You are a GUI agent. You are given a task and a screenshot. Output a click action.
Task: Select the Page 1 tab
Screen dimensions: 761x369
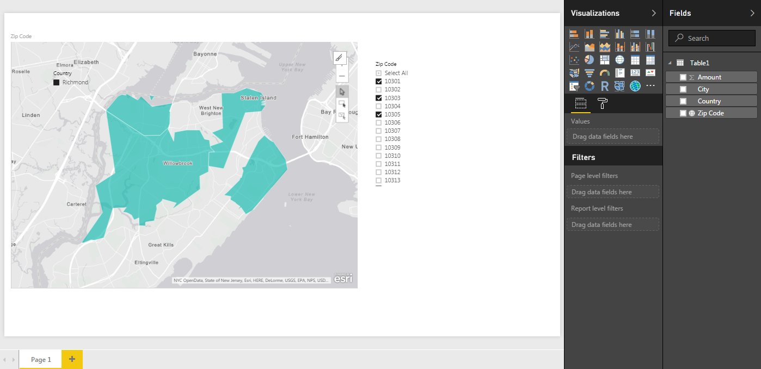40,359
